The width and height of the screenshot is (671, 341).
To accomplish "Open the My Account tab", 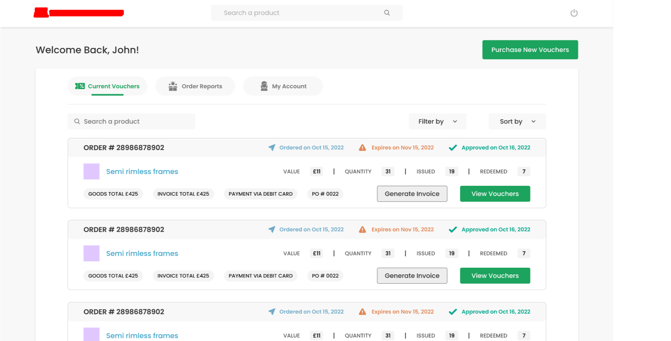I will click(x=283, y=86).
